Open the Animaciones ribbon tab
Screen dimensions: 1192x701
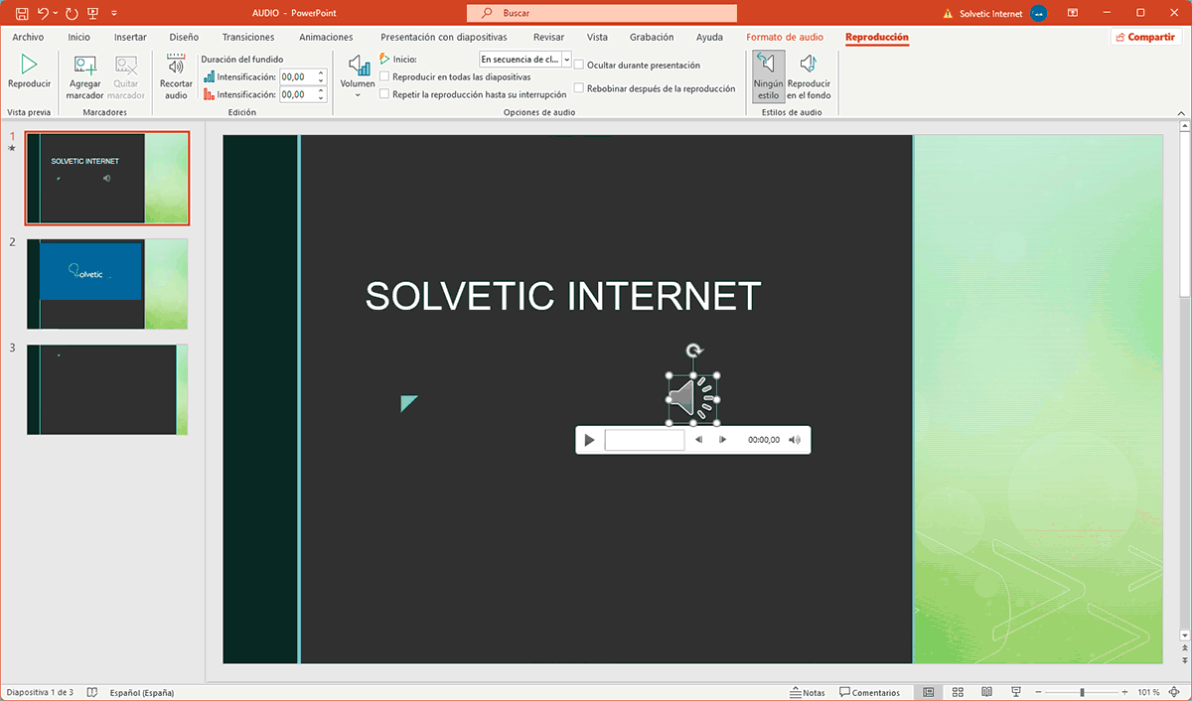326,36
